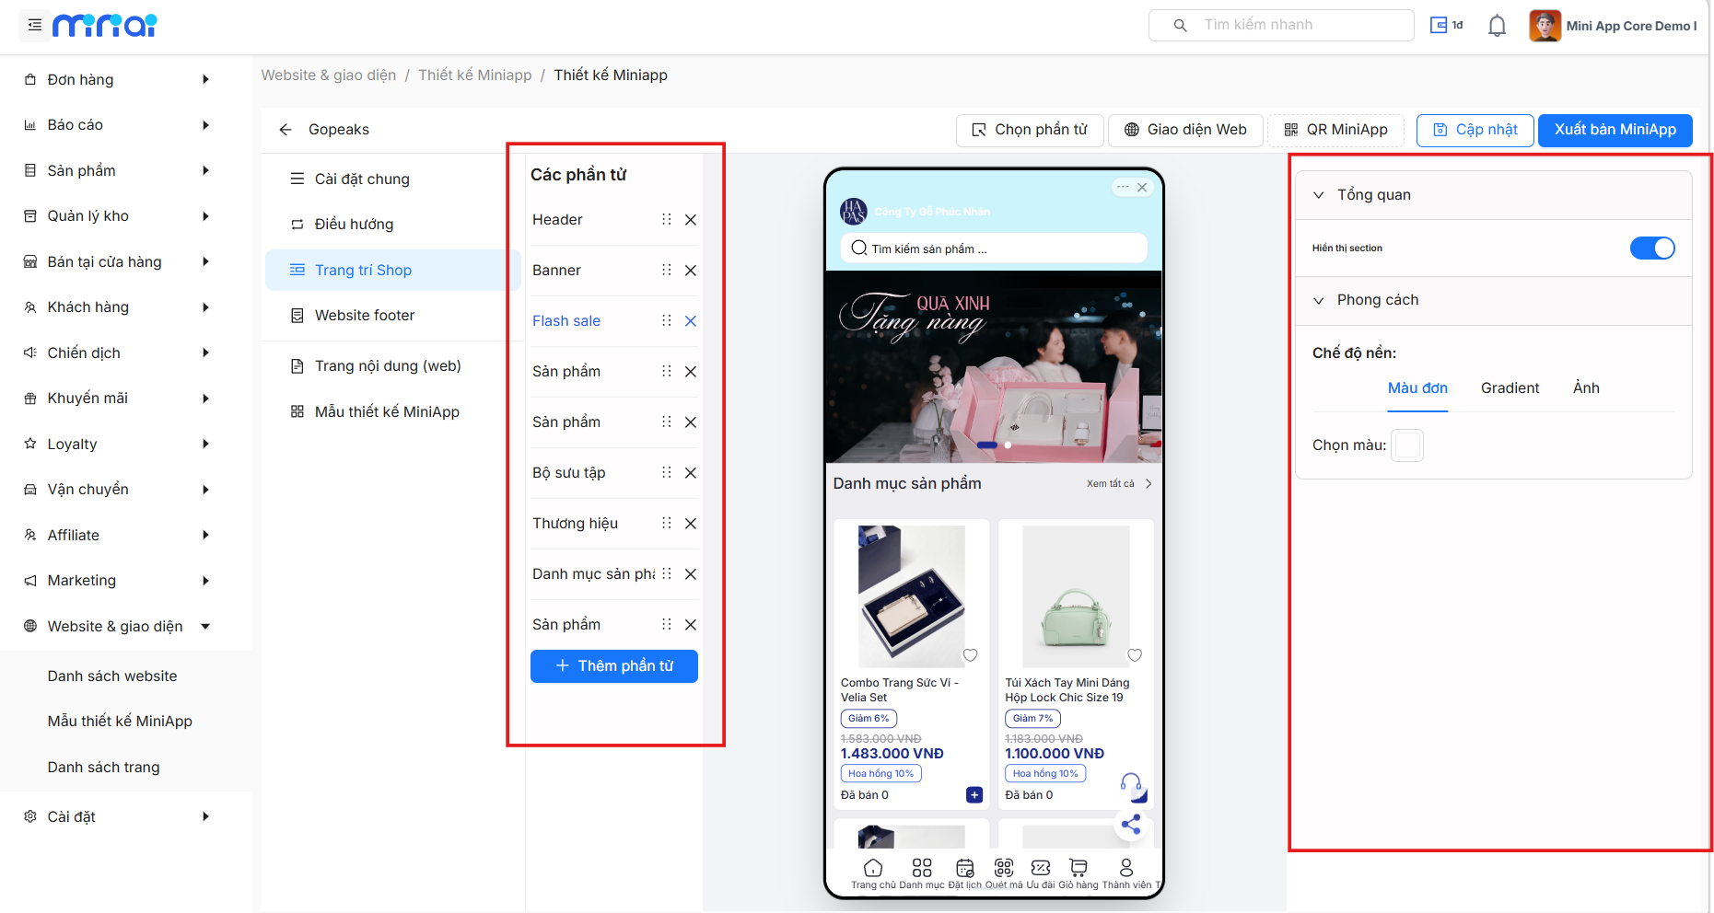
Task: Click the heart icon on Combo Trang Sức card
Action: coord(970,655)
